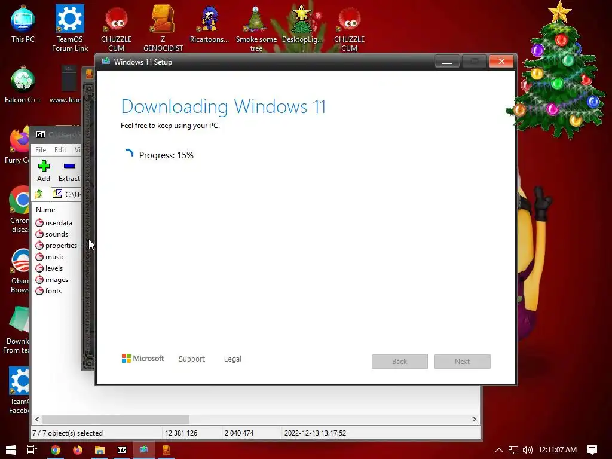
Task: Open the File menu in 7-Zip
Action: pos(41,150)
